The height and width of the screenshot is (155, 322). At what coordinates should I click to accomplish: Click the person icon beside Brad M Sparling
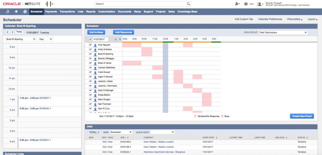tap(95, 54)
